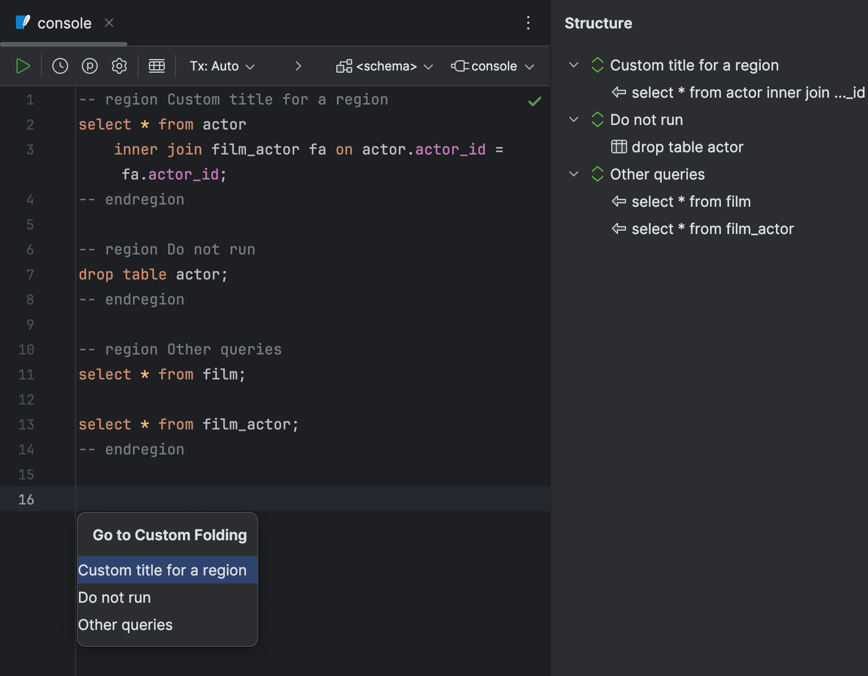This screenshot has width=868, height=676.
Task: Open query execution history via clock icon
Action: pos(60,65)
